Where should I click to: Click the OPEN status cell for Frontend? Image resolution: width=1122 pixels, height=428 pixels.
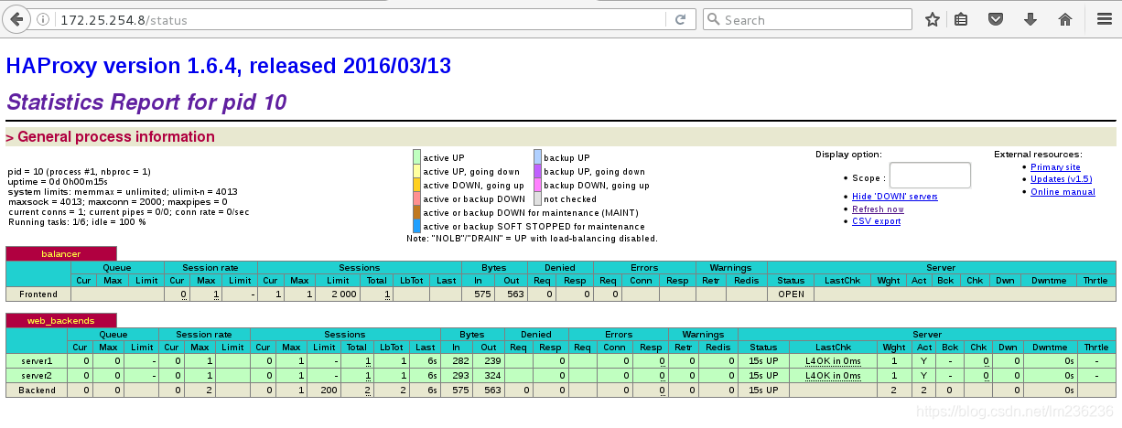pos(791,294)
